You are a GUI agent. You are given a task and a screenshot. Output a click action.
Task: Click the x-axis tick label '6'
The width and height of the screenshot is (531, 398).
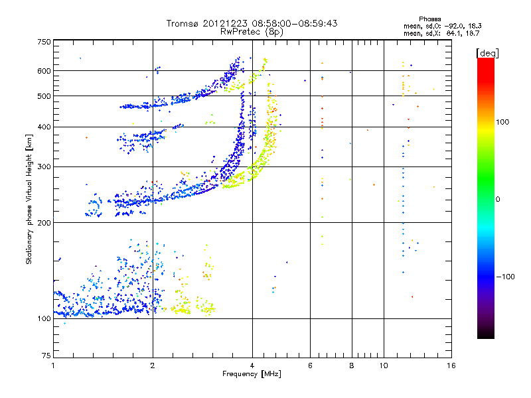coord(310,365)
